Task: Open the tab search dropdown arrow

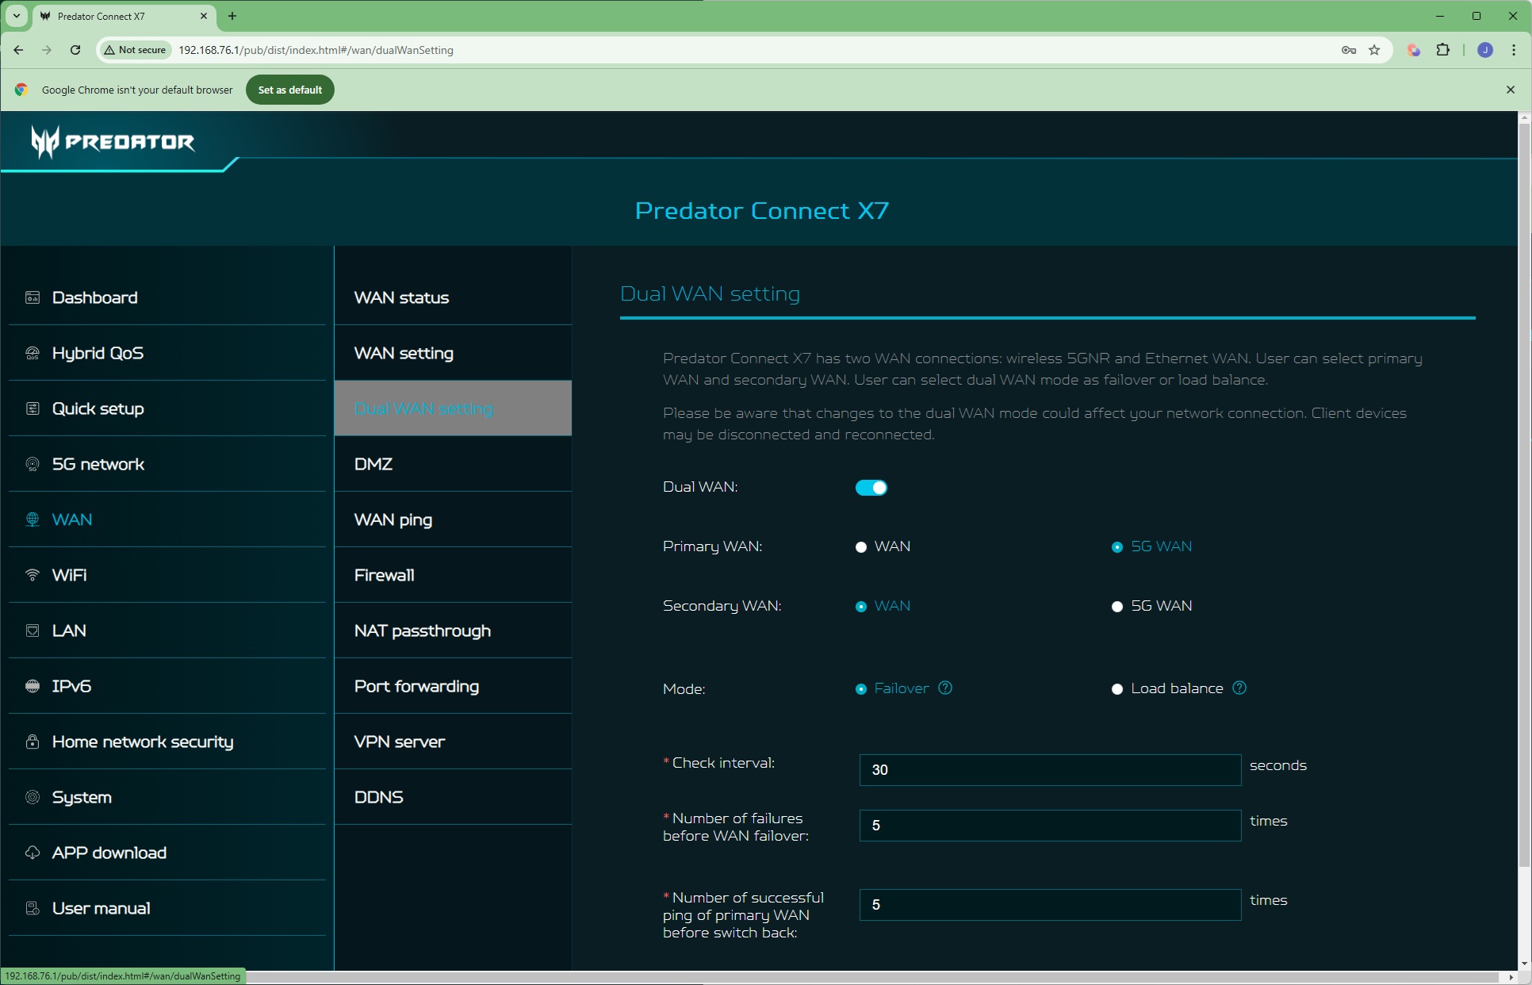Action: [16, 16]
